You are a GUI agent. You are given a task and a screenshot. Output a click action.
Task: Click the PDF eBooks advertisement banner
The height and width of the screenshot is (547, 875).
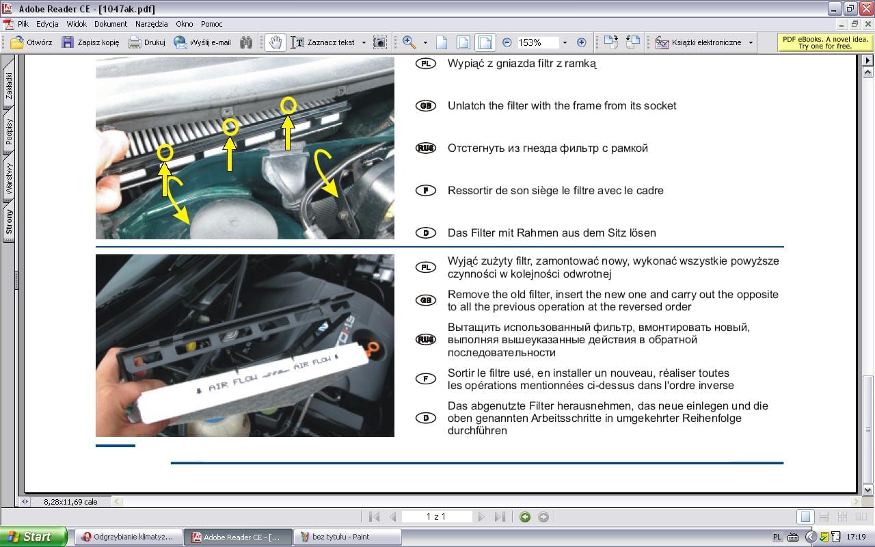point(825,42)
